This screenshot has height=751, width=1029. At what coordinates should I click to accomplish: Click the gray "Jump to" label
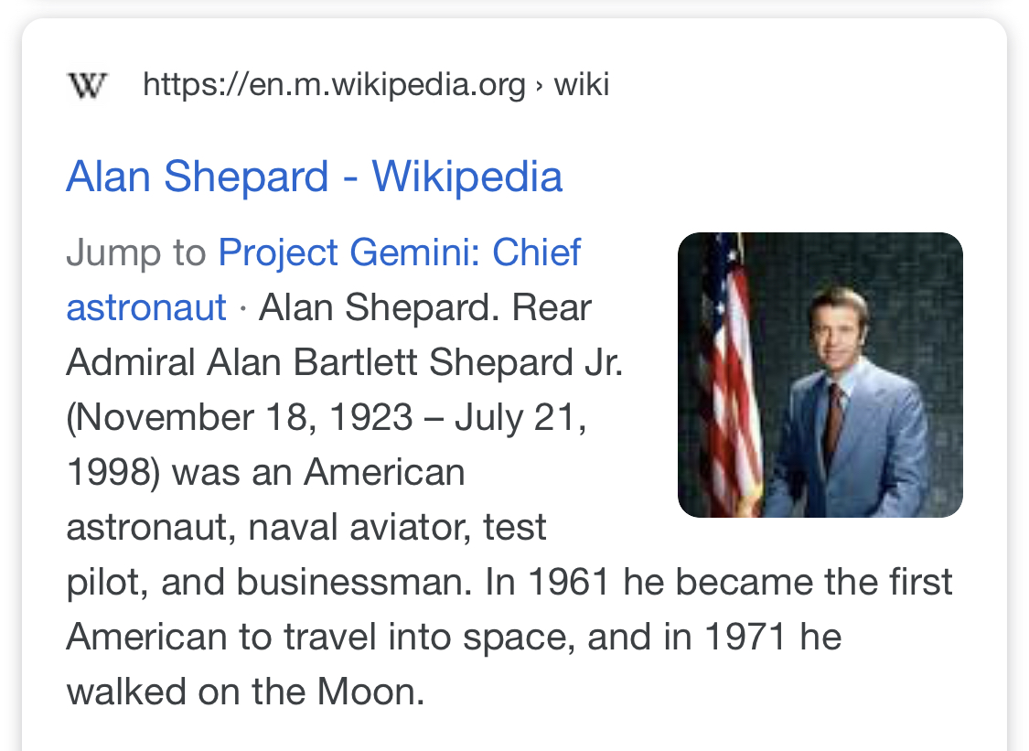tap(136, 252)
